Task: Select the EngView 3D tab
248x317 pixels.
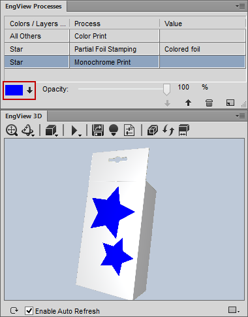Action: (x=23, y=116)
